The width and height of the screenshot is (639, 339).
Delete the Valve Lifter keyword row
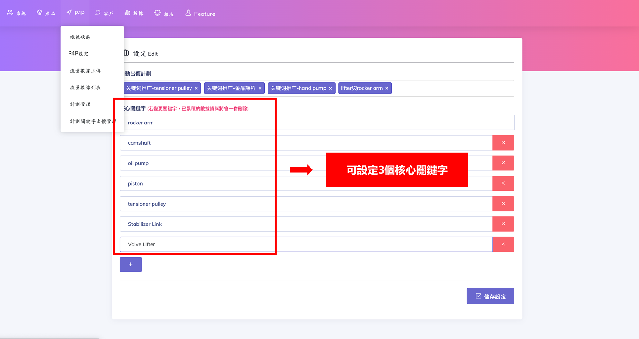[x=503, y=244]
